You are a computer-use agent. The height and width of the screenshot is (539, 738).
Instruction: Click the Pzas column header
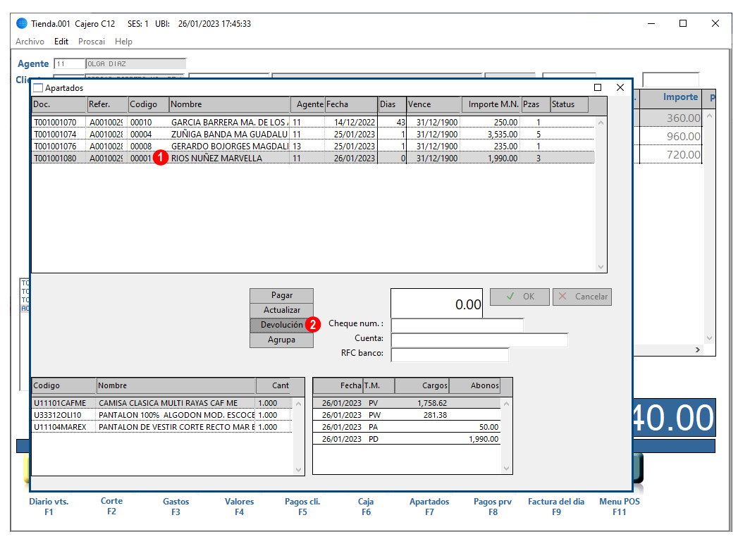[536, 104]
